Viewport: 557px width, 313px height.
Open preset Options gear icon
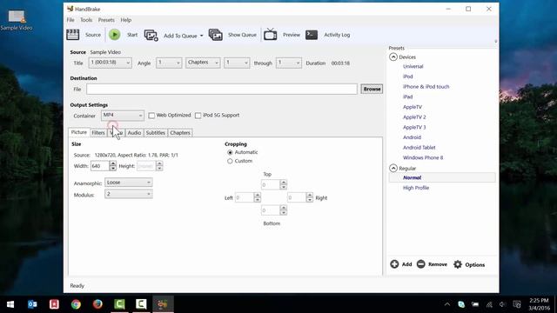tap(458, 264)
